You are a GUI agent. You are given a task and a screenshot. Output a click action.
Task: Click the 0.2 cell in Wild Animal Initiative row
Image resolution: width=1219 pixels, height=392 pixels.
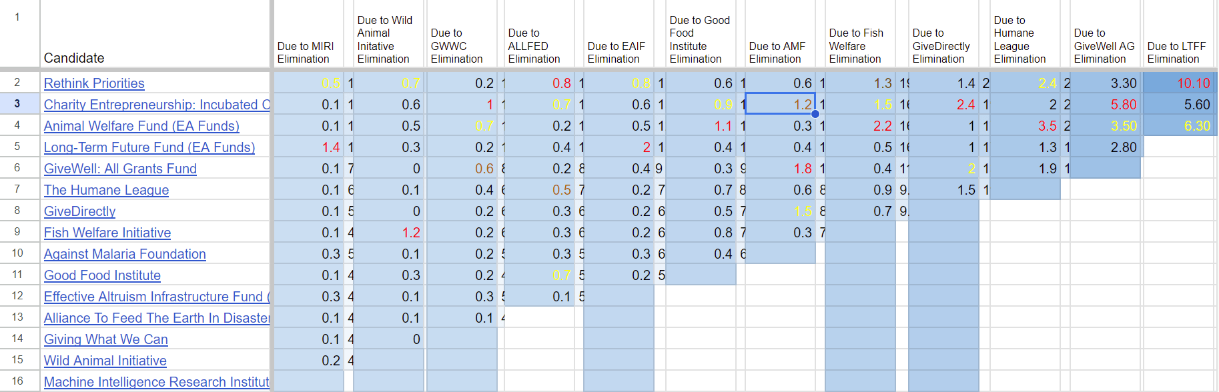[308, 361]
